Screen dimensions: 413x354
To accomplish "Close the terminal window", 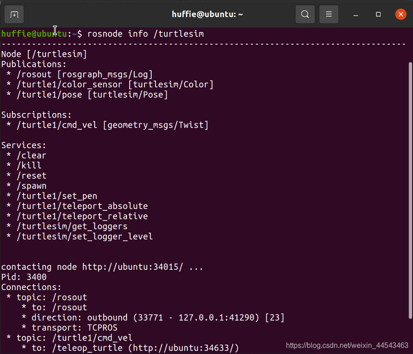I will tap(401, 14).
